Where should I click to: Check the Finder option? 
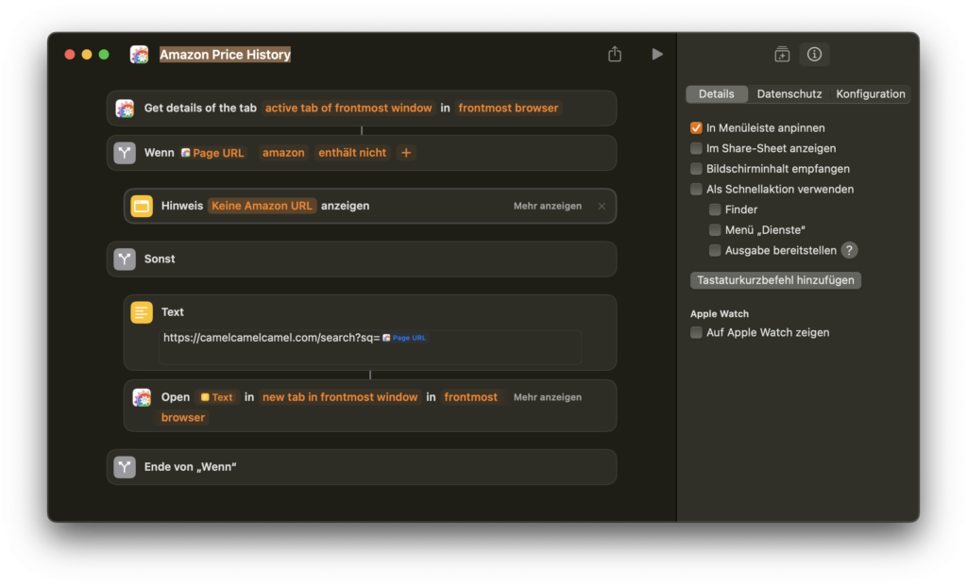(715, 209)
